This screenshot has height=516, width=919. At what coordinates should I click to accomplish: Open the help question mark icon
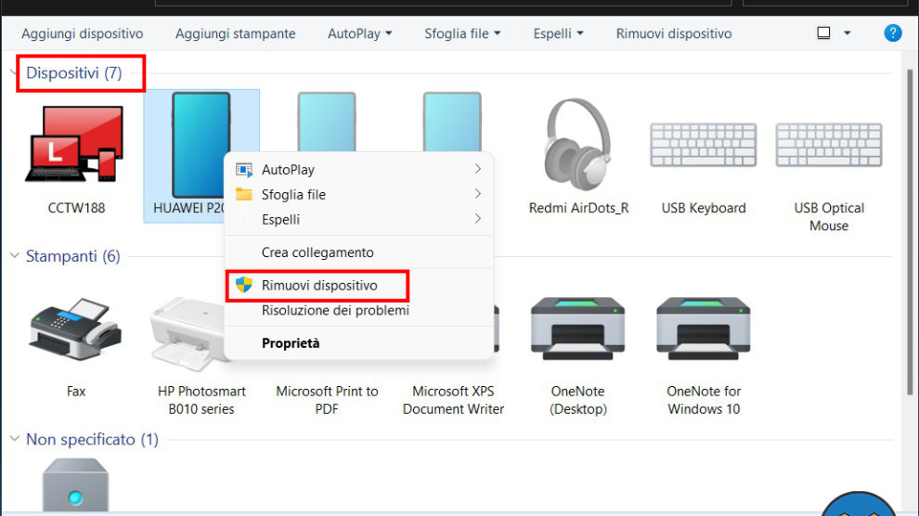click(x=893, y=33)
